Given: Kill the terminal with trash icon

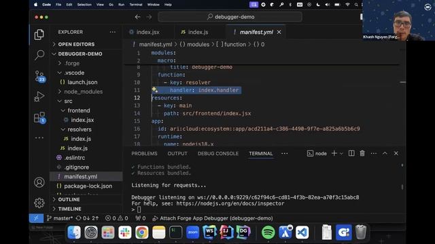Looking at the screenshot, I should [x=362, y=153].
